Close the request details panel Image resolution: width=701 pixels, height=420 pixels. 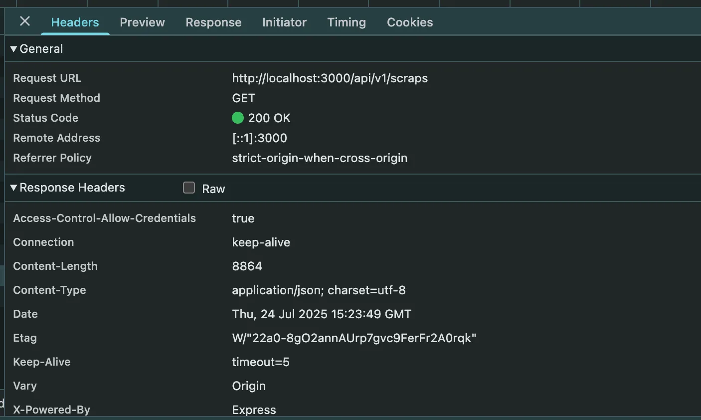25,21
